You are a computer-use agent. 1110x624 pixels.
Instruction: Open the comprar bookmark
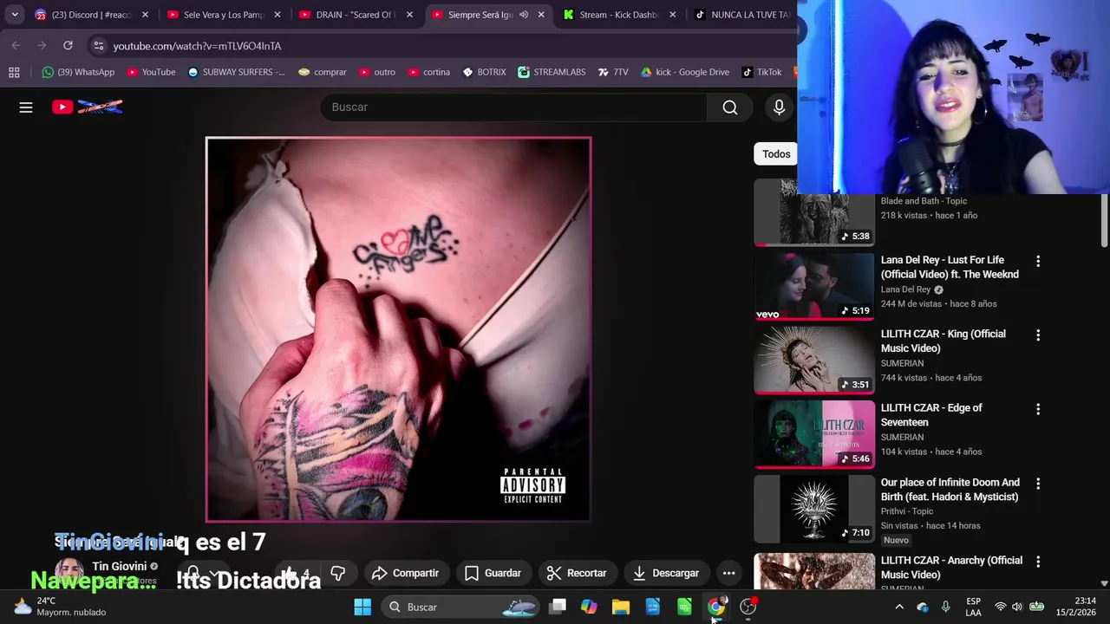point(322,72)
